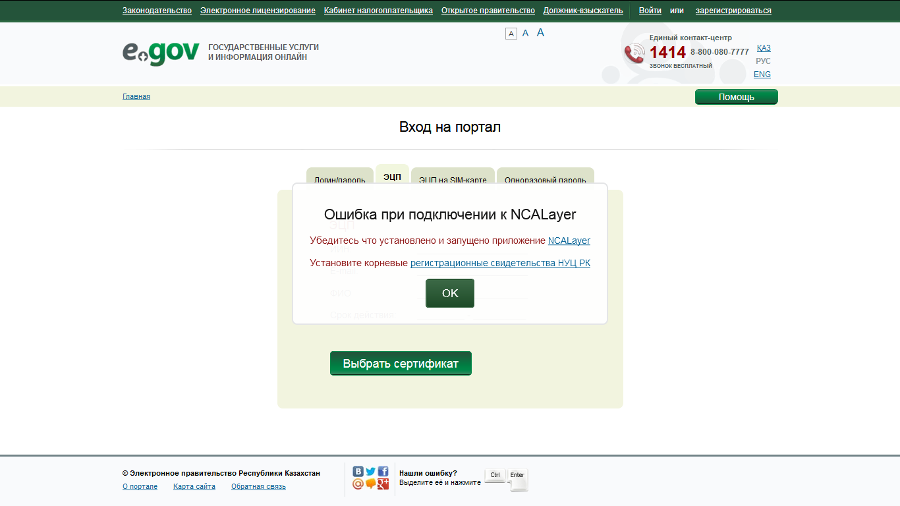This screenshot has width=900, height=506.
Task: Click the Вход на портал heading
Action: tap(450, 126)
